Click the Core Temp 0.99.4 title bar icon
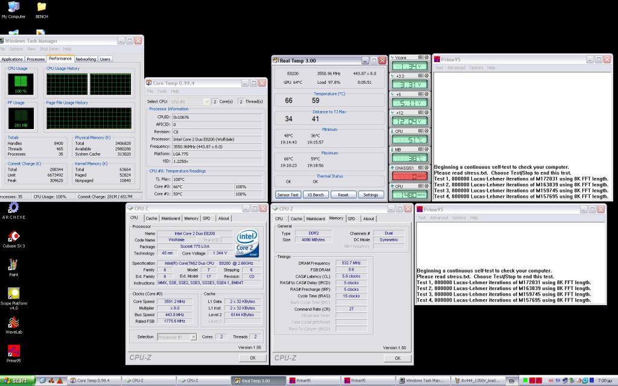 (149, 83)
